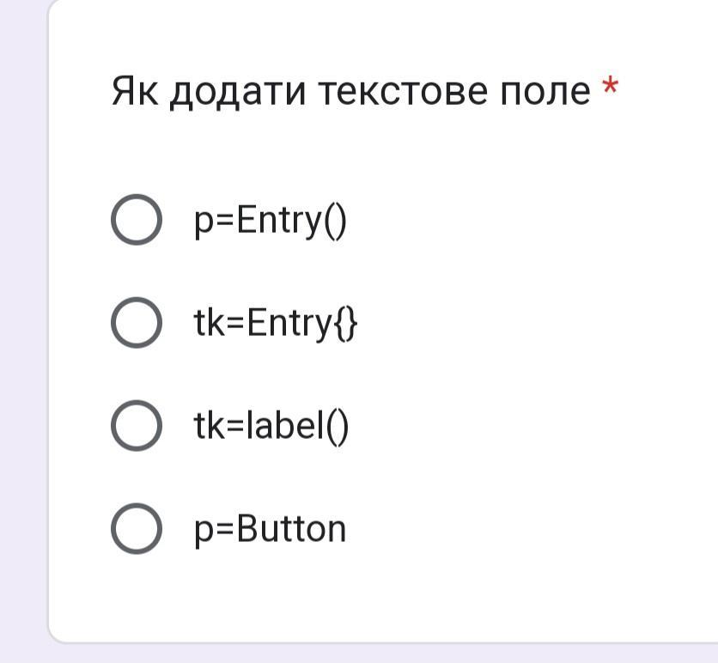Click the lavender background left of the card
This screenshot has width=718, height=663.
(x=22, y=344)
